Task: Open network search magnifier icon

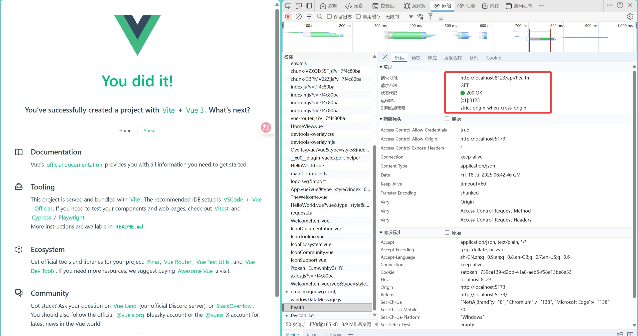Action: [x=319, y=16]
